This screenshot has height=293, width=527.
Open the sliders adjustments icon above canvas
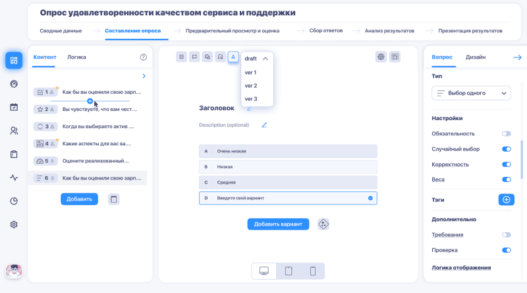pos(395,57)
